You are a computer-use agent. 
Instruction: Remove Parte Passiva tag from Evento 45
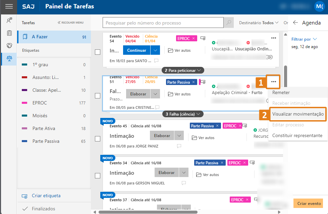click(217, 126)
